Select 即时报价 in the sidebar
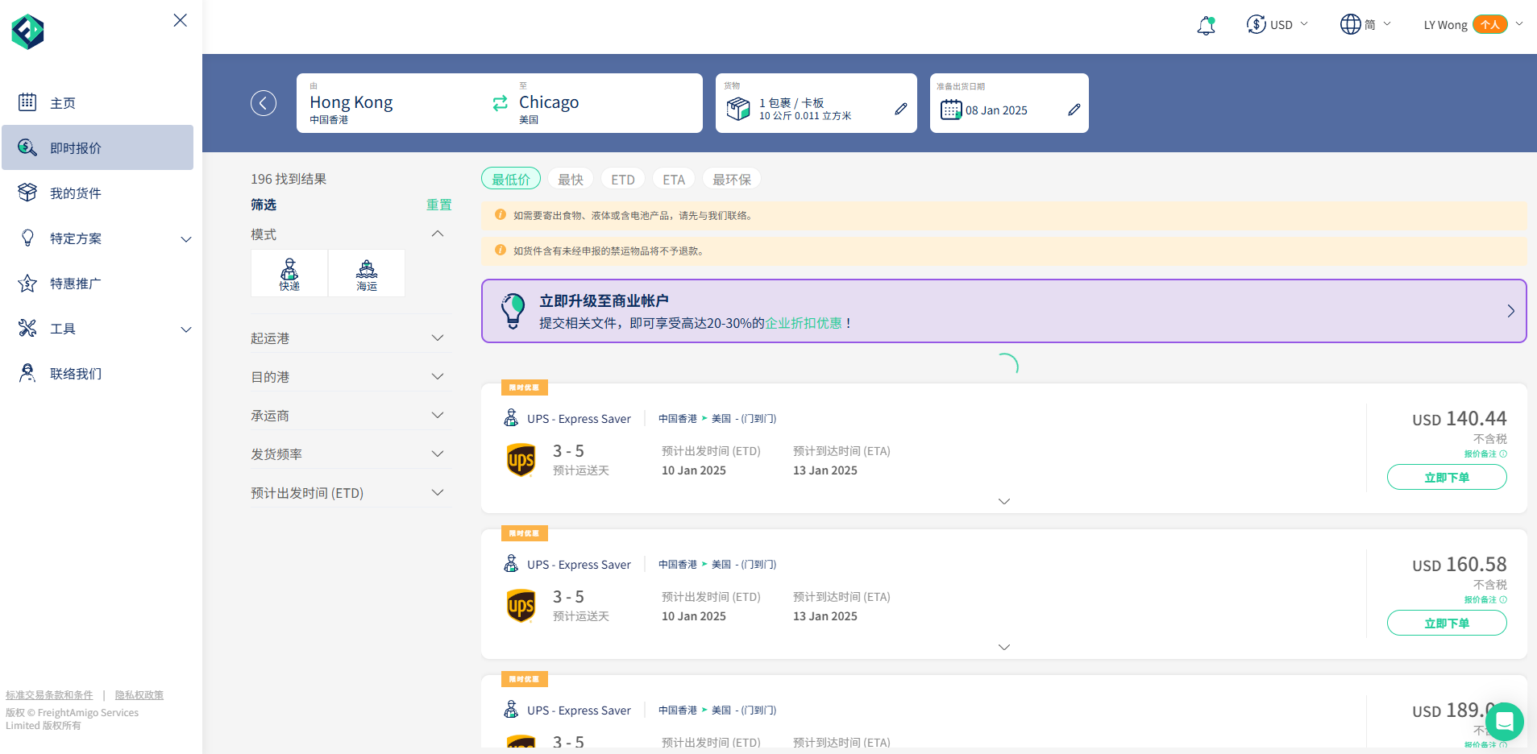 click(97, 147)
